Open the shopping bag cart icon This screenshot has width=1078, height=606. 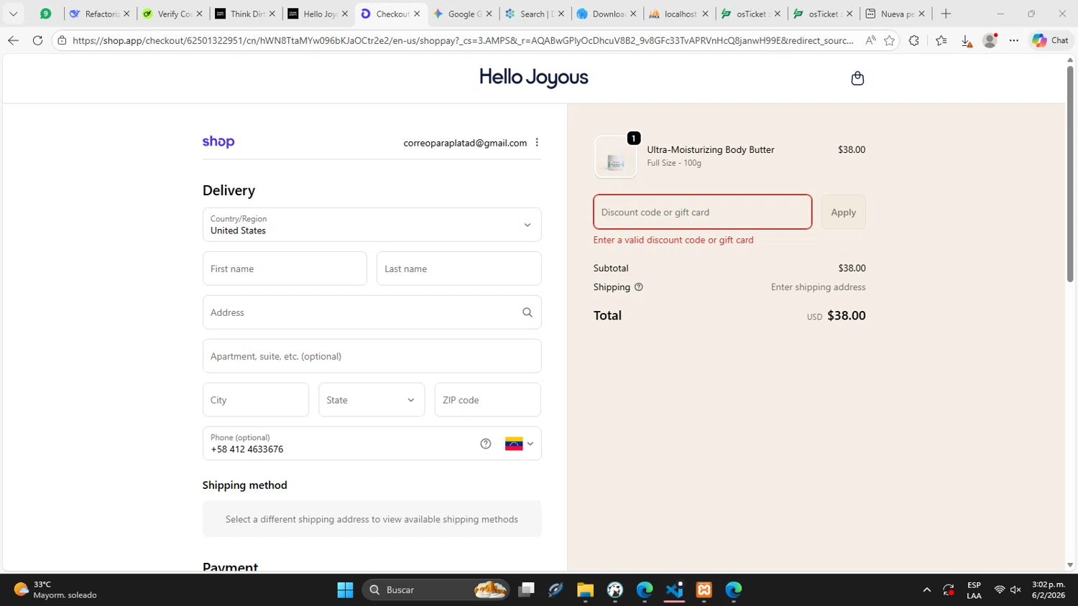point(857,78)
